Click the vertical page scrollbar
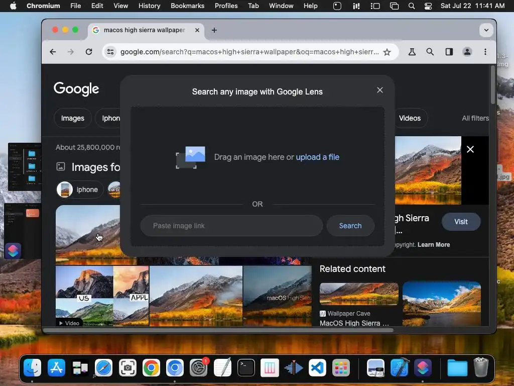This screenshot has width=514, height=386. [493, 85]
